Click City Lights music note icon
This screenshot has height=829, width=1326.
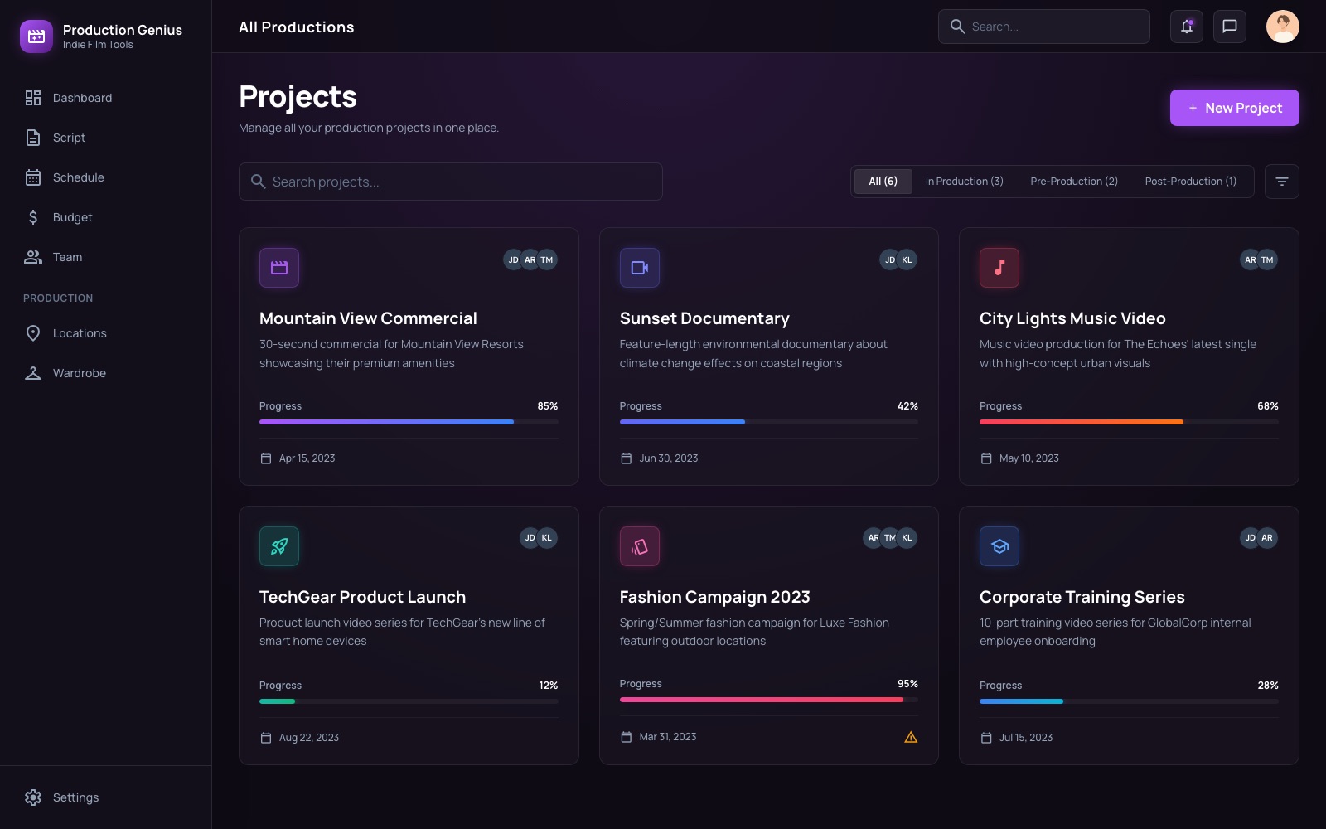click(x=999, y=268)
